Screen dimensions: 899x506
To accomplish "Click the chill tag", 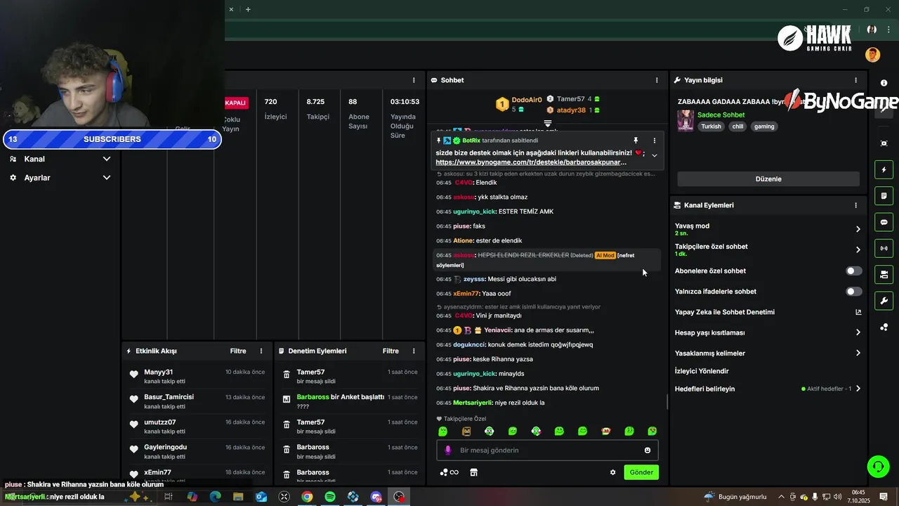I will click(737, 126).
